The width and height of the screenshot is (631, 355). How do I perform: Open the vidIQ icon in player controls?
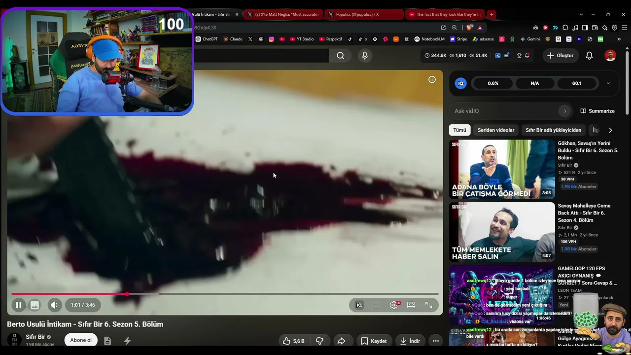point(359,305)
